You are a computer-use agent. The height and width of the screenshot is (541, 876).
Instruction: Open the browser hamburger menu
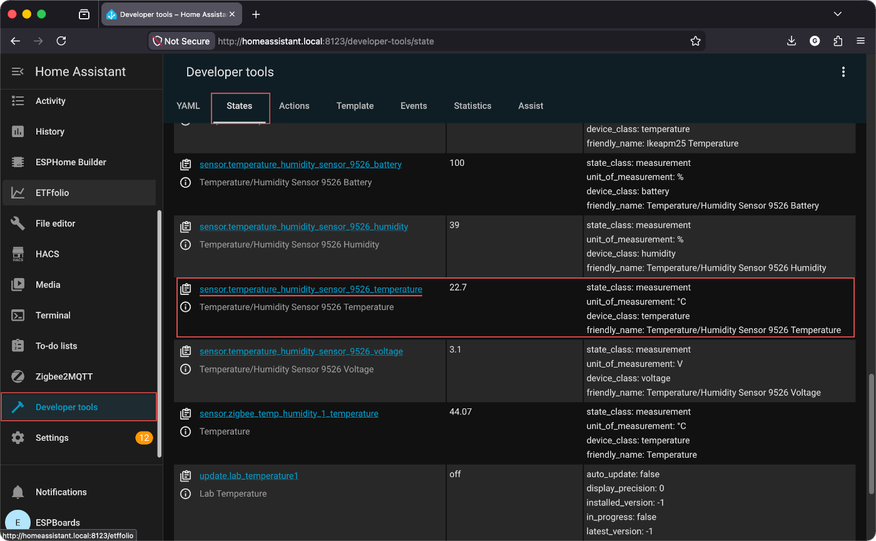pos(860,41)
